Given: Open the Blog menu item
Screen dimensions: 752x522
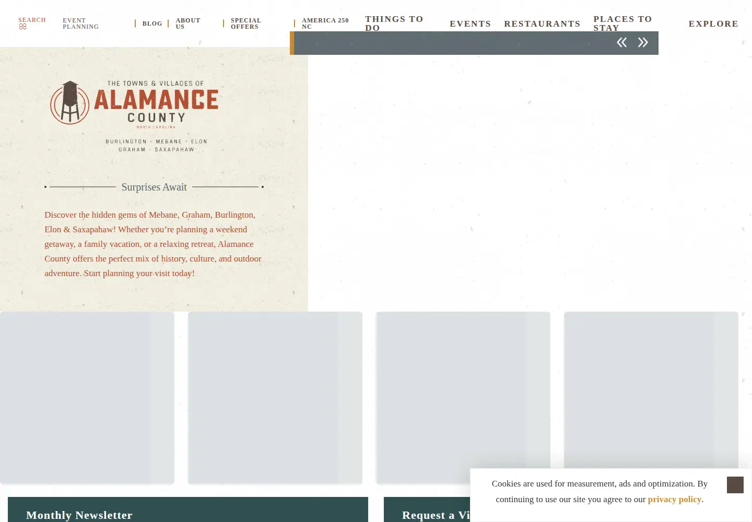Looking at the screenshot, I should [x=152, y=23].
